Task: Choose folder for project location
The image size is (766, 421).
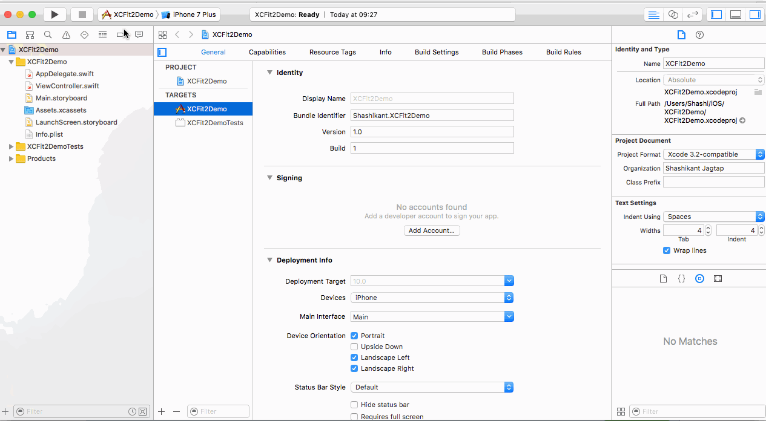Action: click(x=758, y=92)
